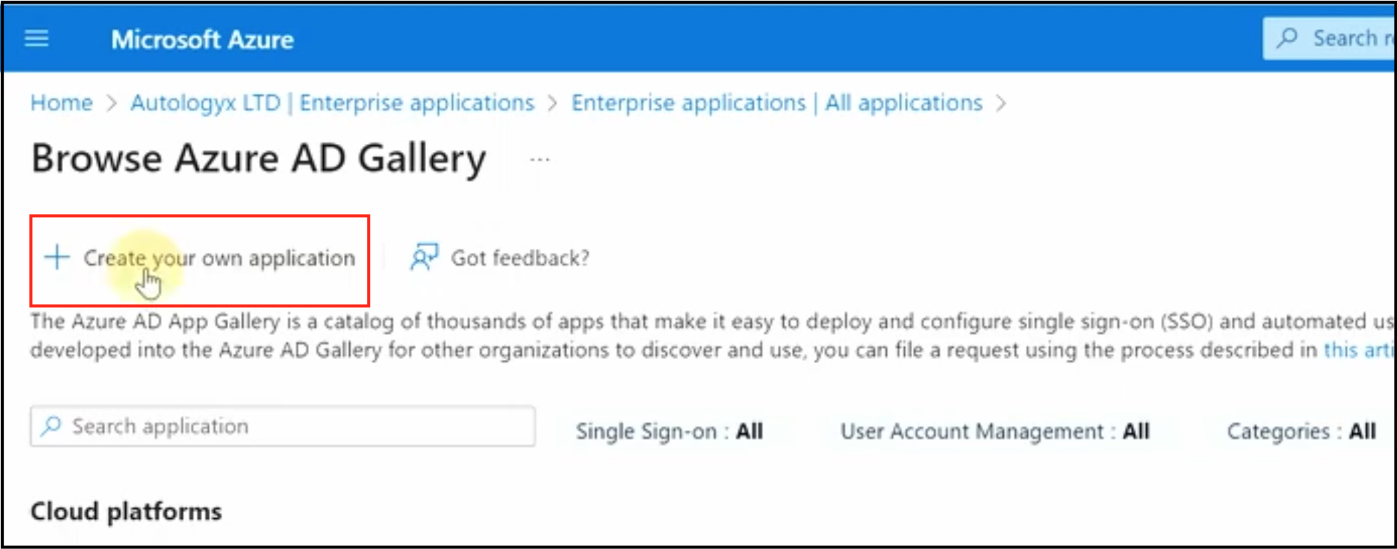
Task: Click the chevron after All applications breadcrumb
Action: 1002,103
